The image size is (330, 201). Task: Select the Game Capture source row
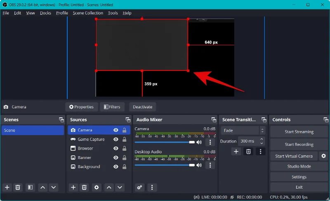[99, 139]
